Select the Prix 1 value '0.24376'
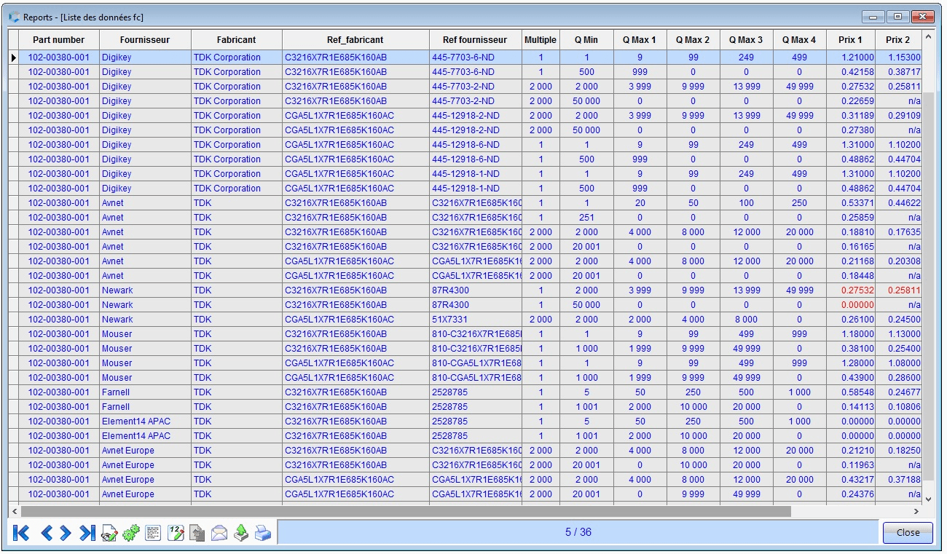This screenshot has width=947, height=554. pyautogui.click(x=850, y=494)
